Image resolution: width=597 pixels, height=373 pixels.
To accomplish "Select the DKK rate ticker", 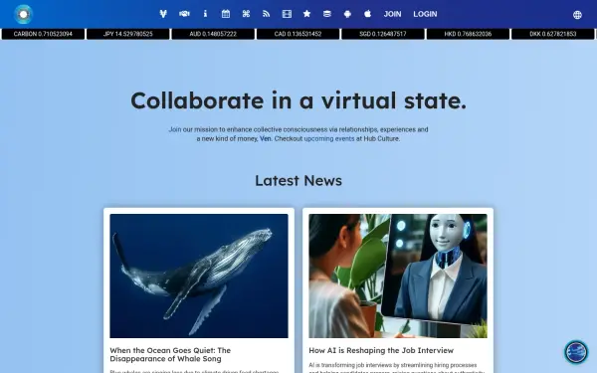I will coord(553,34).
